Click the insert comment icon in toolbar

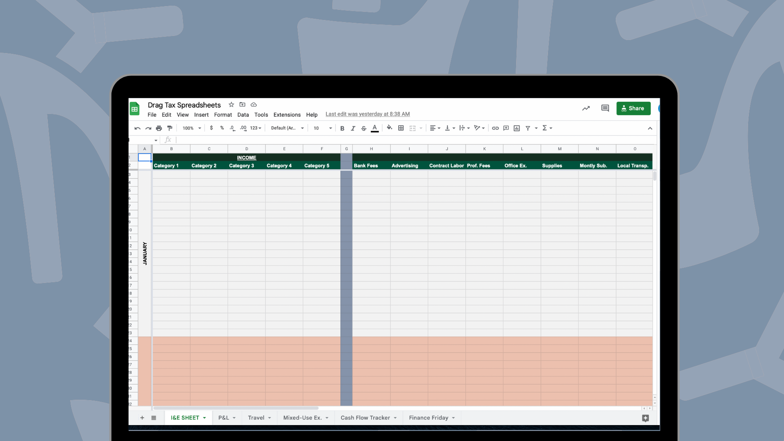(506, 128)
